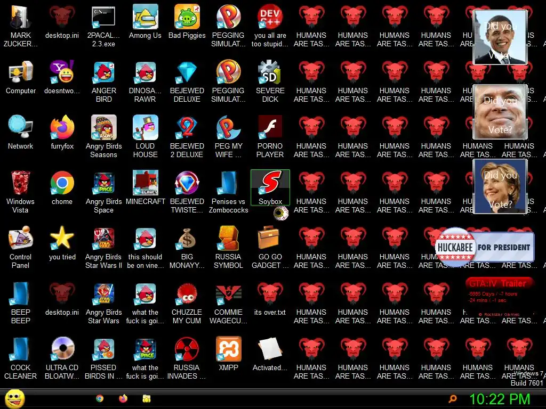The height and width of the screenshot is (409, 546).
Task: Click the Huckabee For President gadget
Action: point(485,247)
